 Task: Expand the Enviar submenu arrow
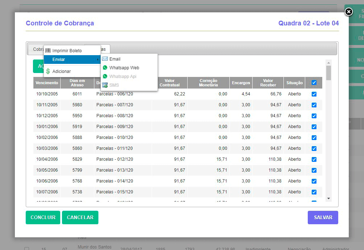click(x=97, y=60)
